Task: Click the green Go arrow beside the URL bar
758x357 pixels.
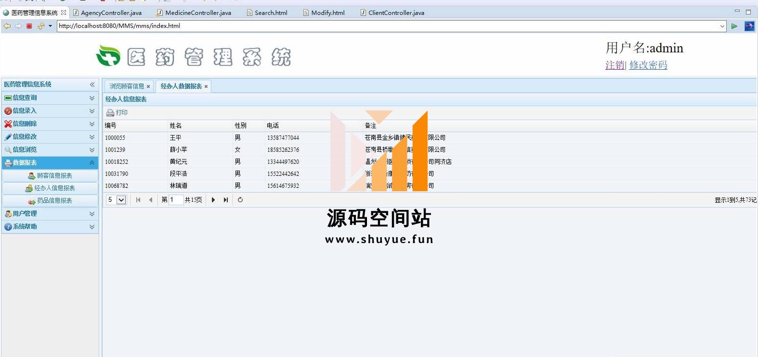Action: 734,26
